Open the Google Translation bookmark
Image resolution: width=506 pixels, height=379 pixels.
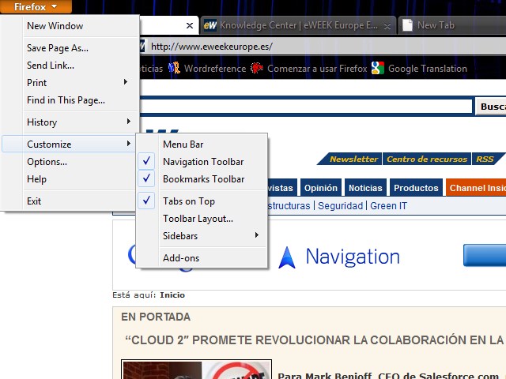tap(428, 69)
